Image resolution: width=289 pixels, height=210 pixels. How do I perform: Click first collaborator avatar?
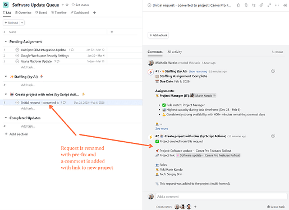click(x=177, y=207)
